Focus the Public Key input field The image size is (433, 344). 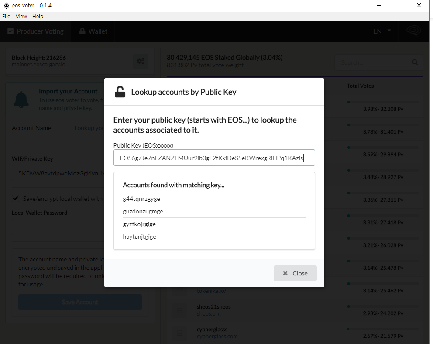coord(214,158)
